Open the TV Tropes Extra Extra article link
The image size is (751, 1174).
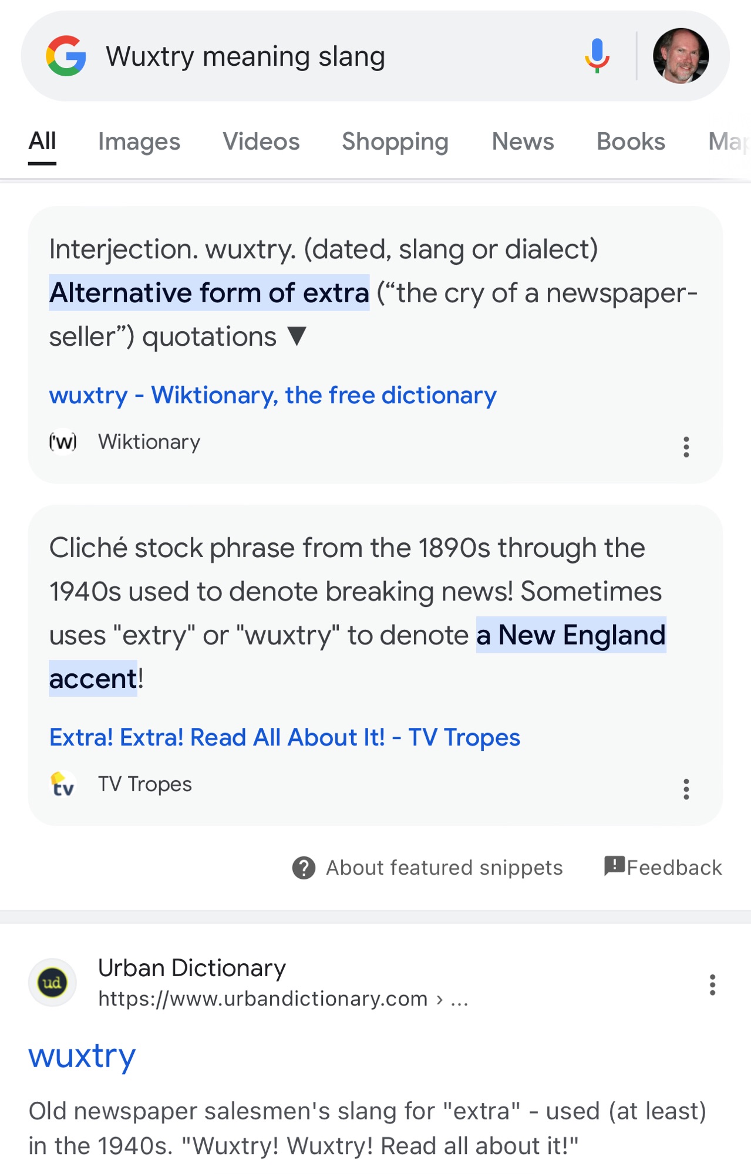pyautogui.click(x=284, y=737)
